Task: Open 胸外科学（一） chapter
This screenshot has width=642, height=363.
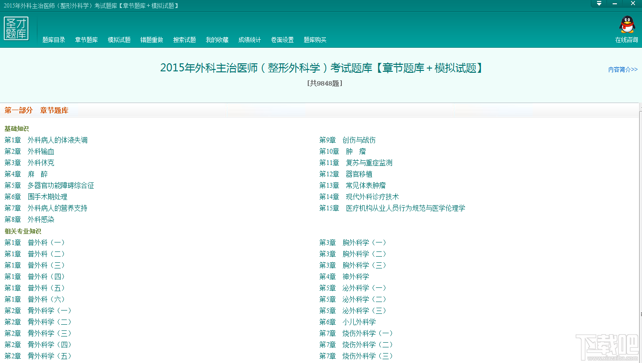Action: click(x=353, y=242)
